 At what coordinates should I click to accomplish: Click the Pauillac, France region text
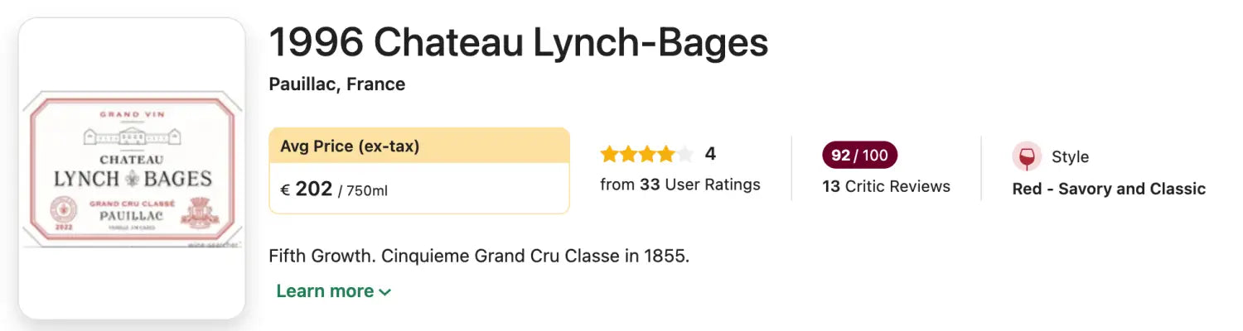[x=337, y=84]
